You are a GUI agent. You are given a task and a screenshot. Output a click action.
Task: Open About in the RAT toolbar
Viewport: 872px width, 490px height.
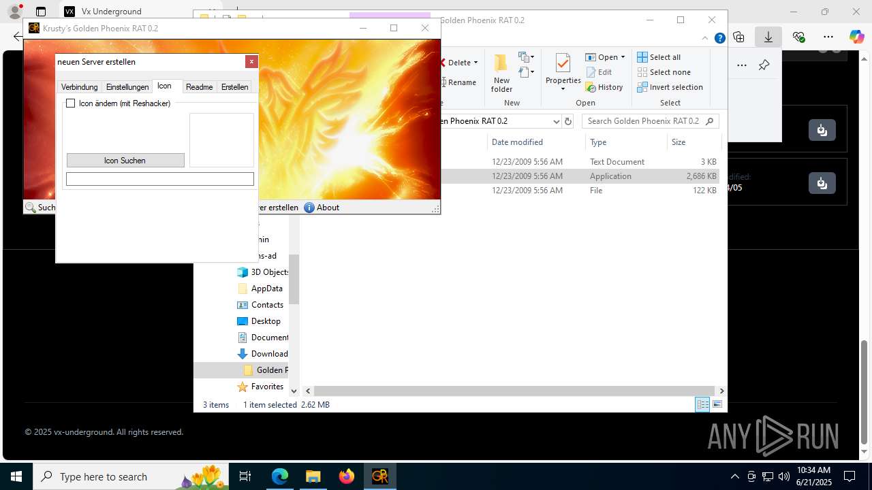[x=322, y=208]
